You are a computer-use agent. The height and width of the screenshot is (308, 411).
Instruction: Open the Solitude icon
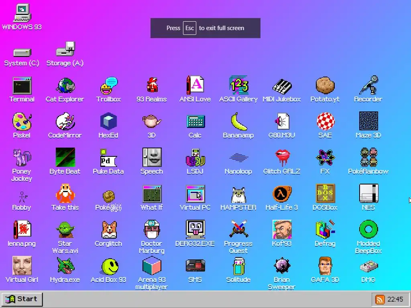pos(238,266)
